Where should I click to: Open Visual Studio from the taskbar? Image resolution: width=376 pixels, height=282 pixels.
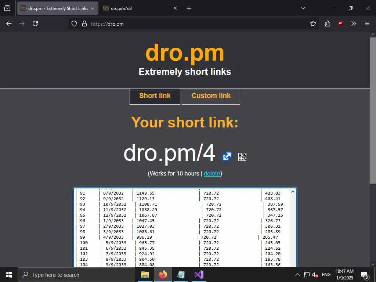[199, 275]
